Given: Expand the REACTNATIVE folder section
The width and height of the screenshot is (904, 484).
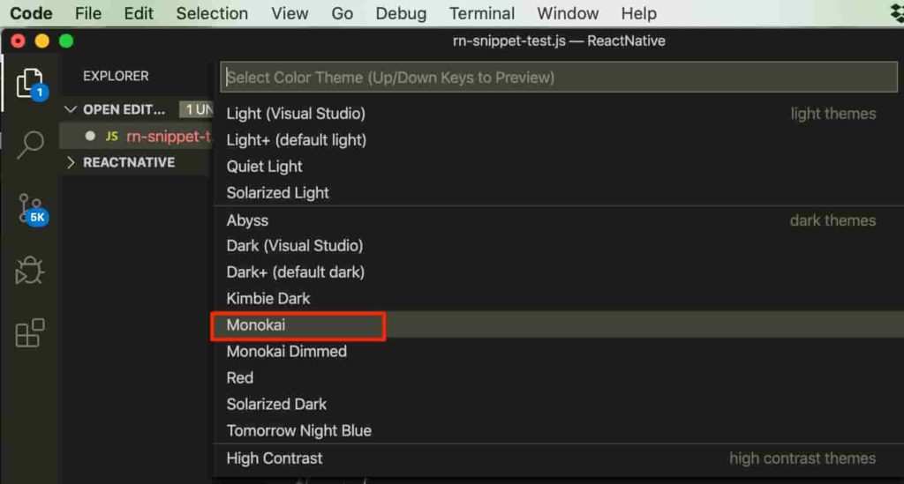Looking at the screenshot, I should click(x=71, y=162).
